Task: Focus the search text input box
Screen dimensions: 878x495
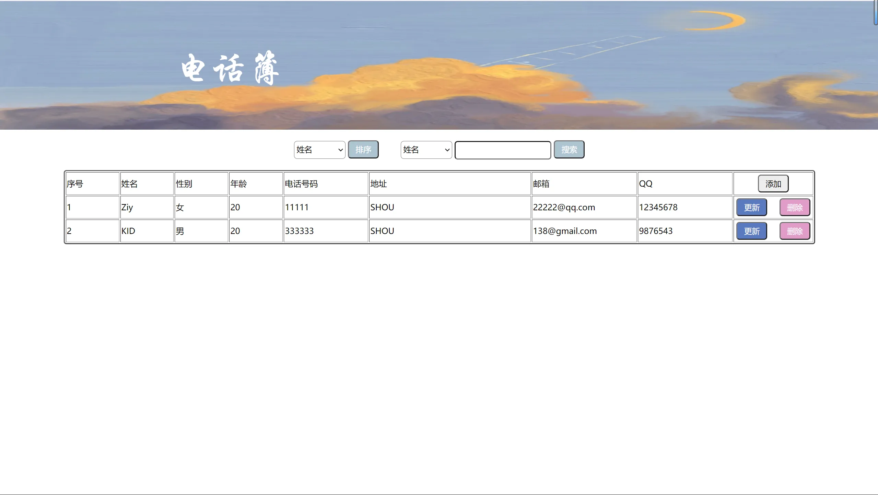Action: tap(503, 150)
